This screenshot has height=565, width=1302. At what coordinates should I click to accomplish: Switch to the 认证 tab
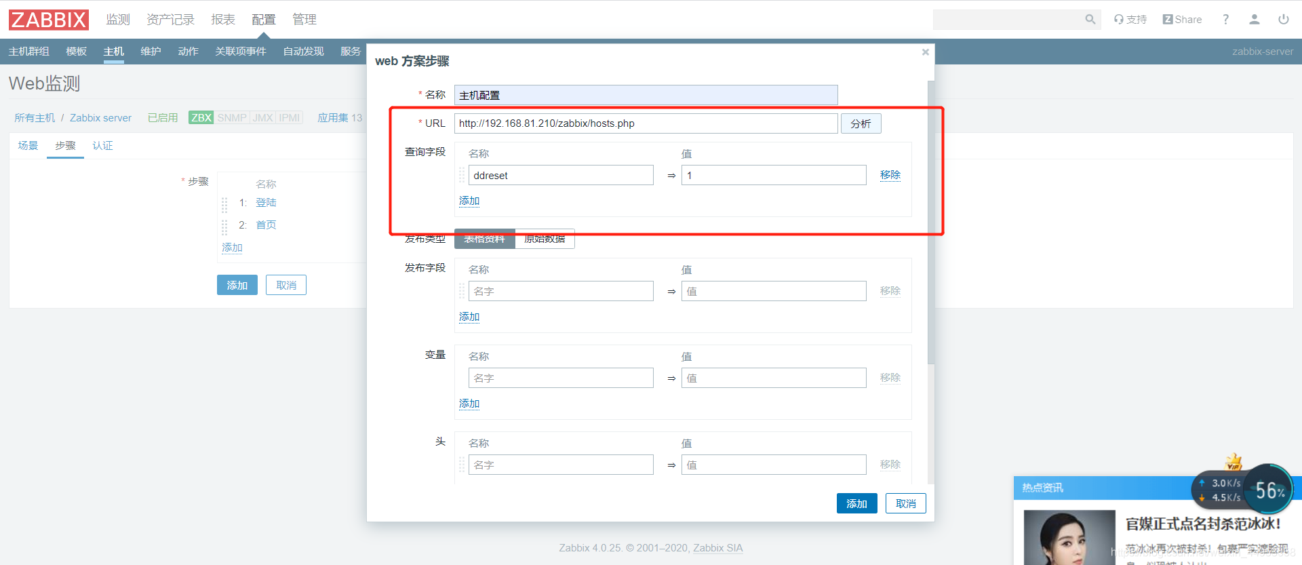(x=102, y=146)
